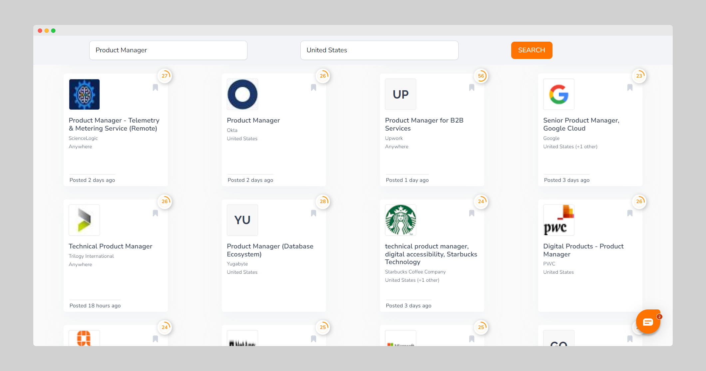Viewport: 706px width, 371px height.
Task: Open Senior Product Manager, Google Cloud job
Action: [581, 124]
